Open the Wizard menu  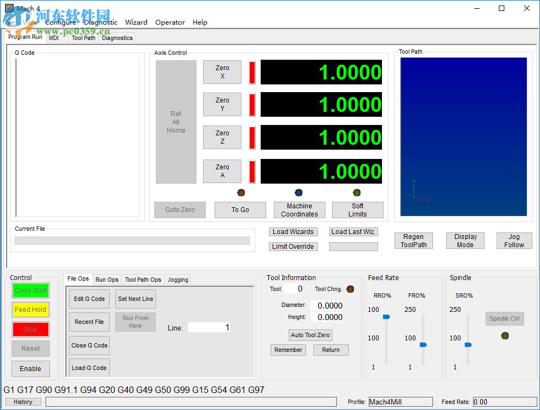(136, 22)
